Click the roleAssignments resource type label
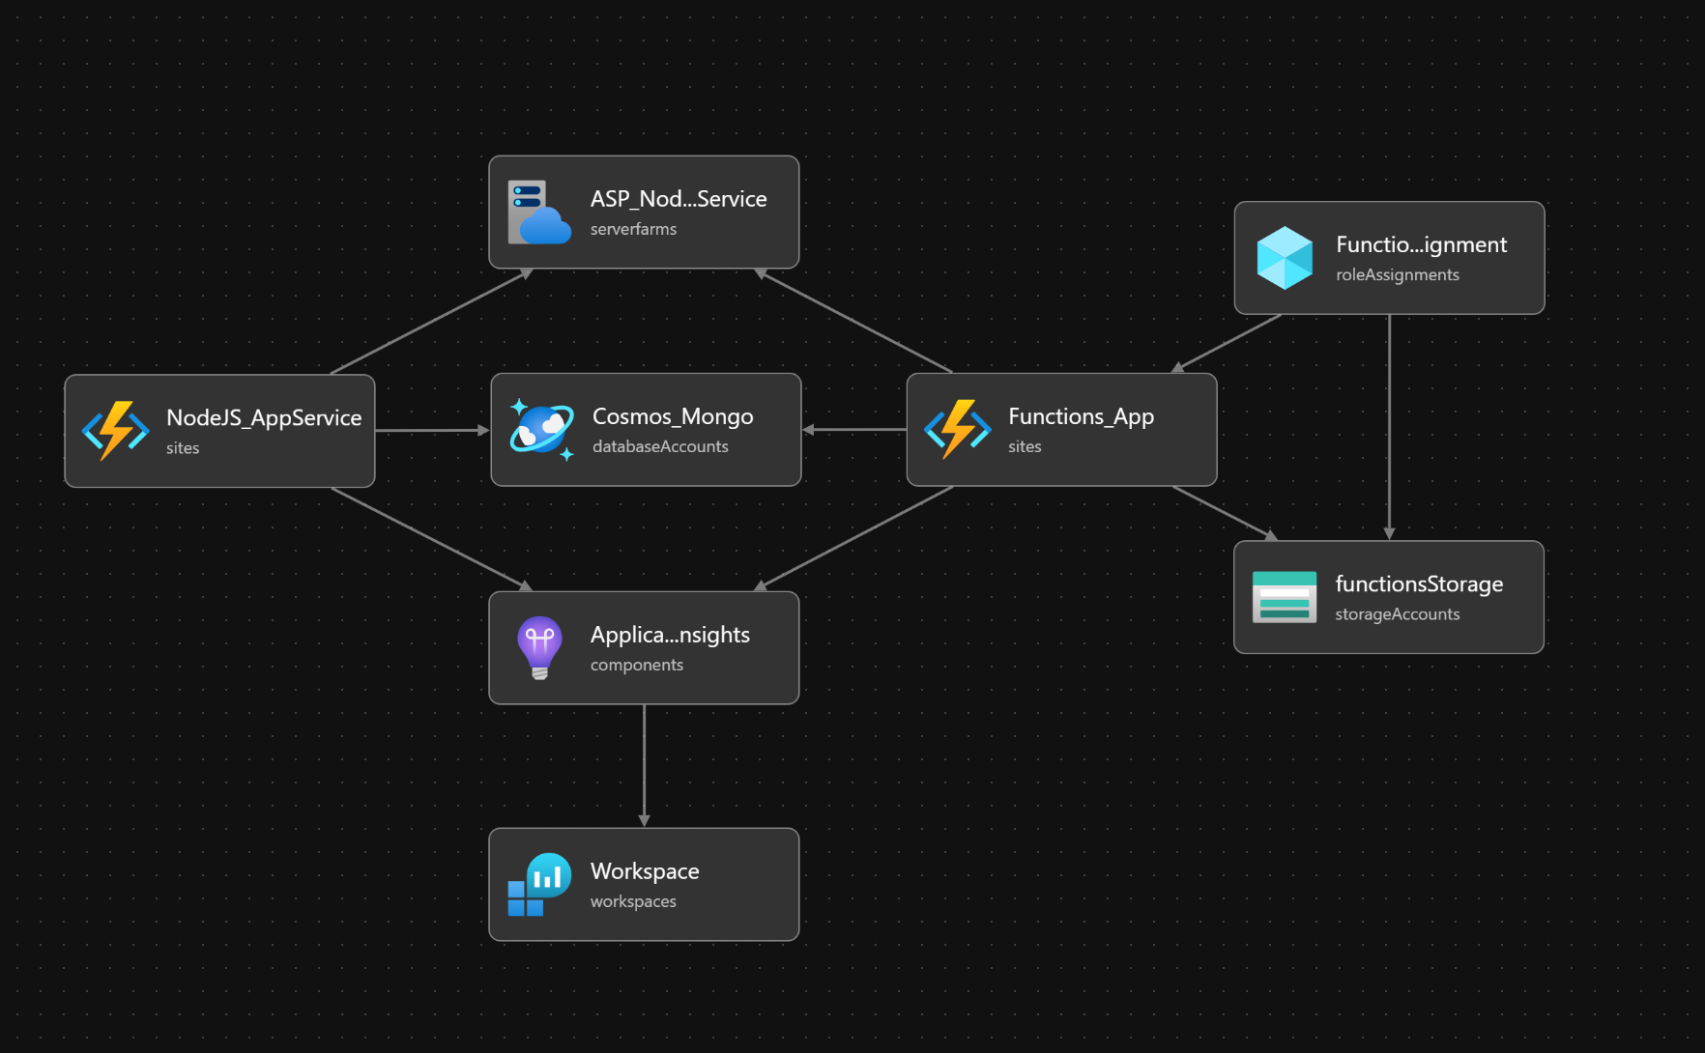Screen dimensions: 1705x1053 click(1398, 275)
